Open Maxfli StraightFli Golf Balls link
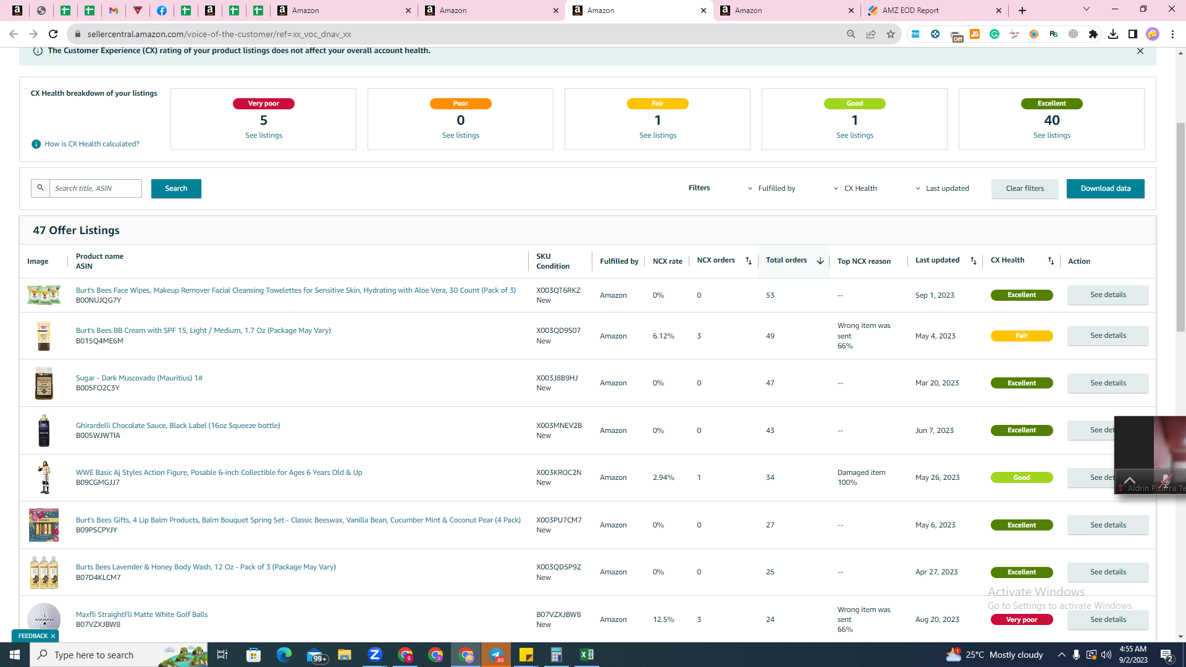Viewport: 1186px width, 667px height. [141, 615]
